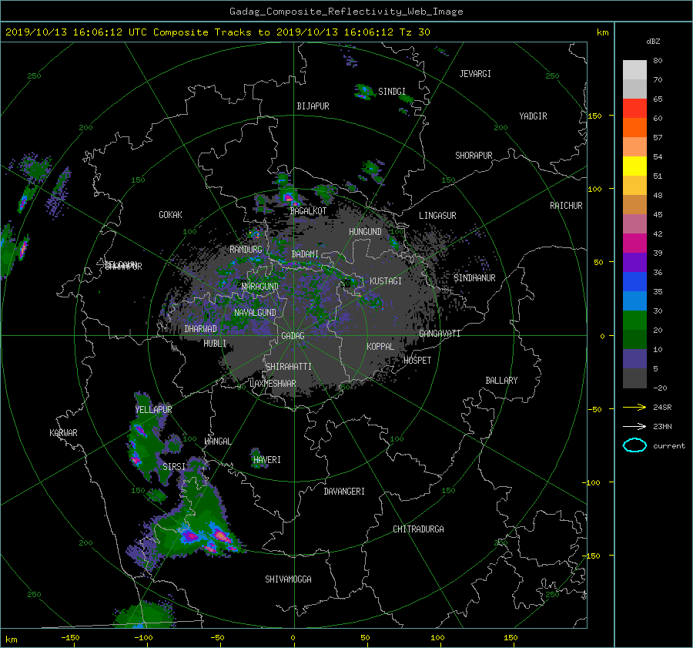The height and width of the screenshot is (648, 693).
Task: Click the DAVANGERI city label
Action: [344, 492]
